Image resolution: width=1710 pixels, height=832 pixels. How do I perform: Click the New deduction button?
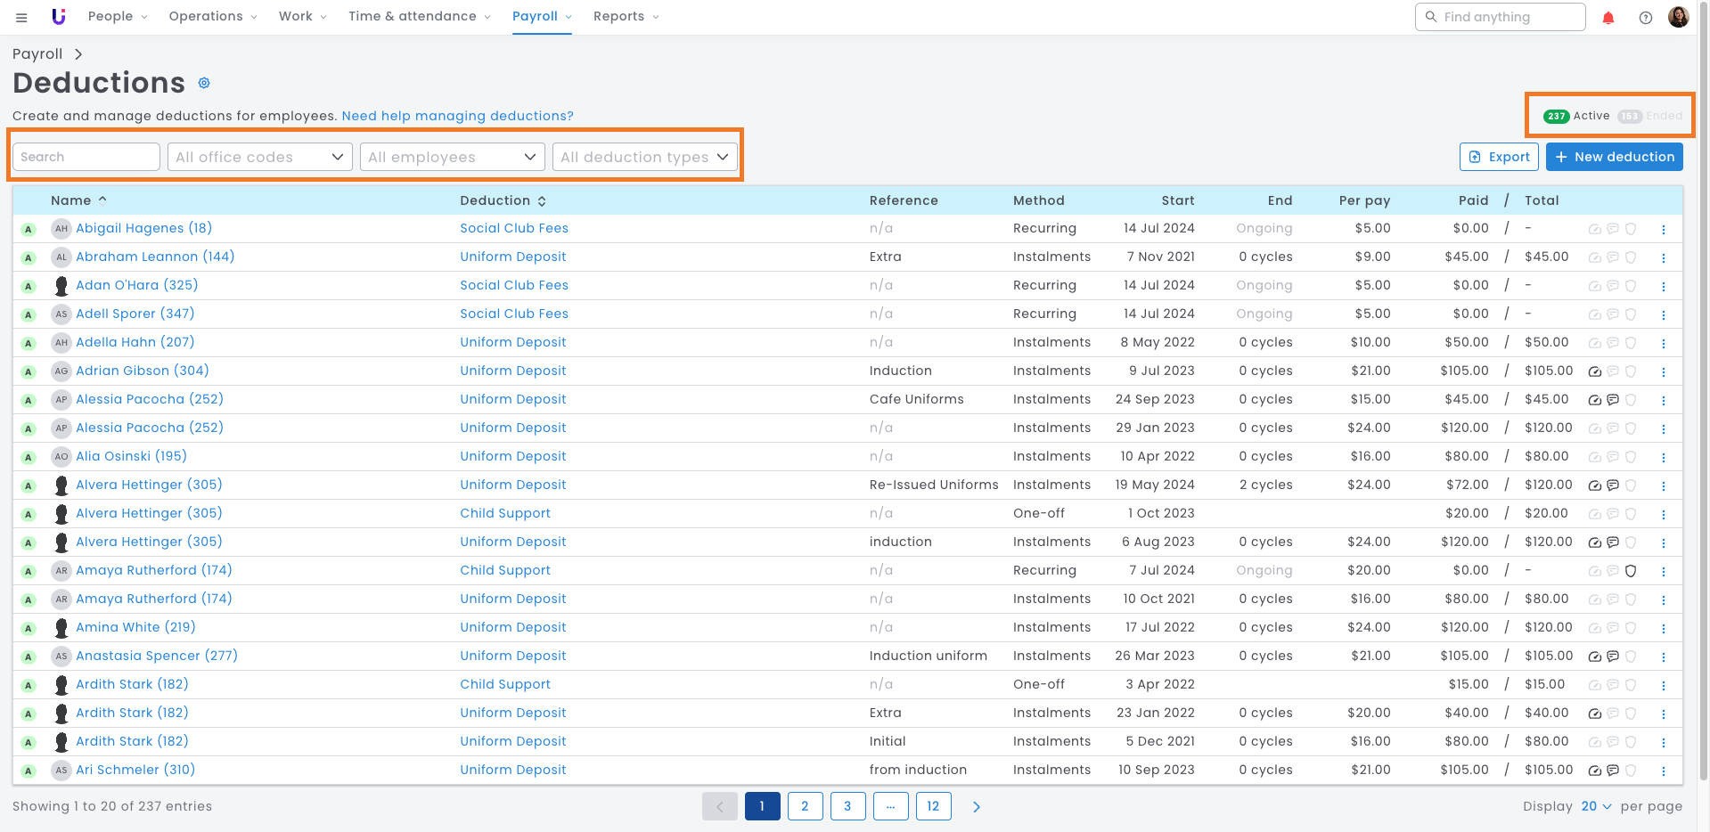pyautogui.click(x=1614, y=157)
